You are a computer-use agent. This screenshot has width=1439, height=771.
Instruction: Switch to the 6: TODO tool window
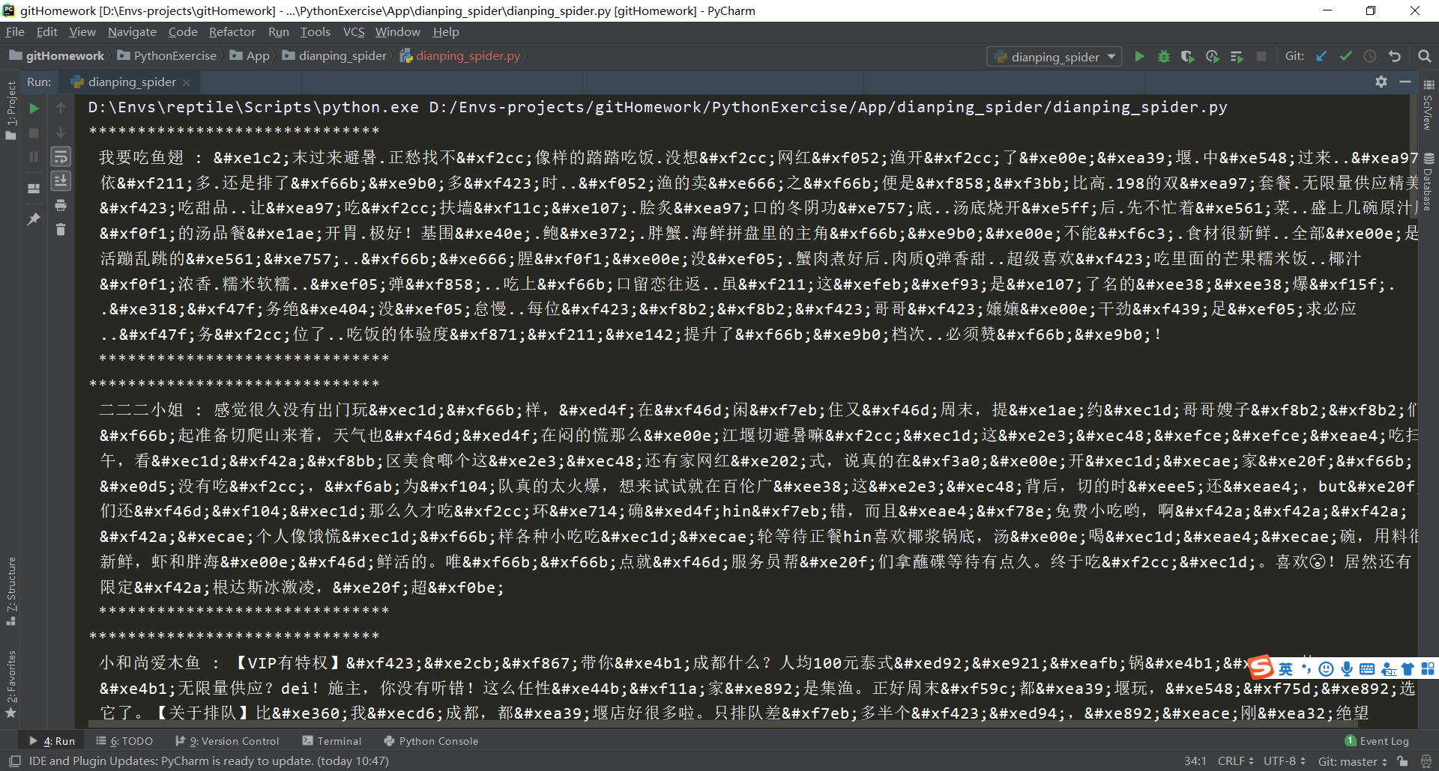tap(124, 741)
